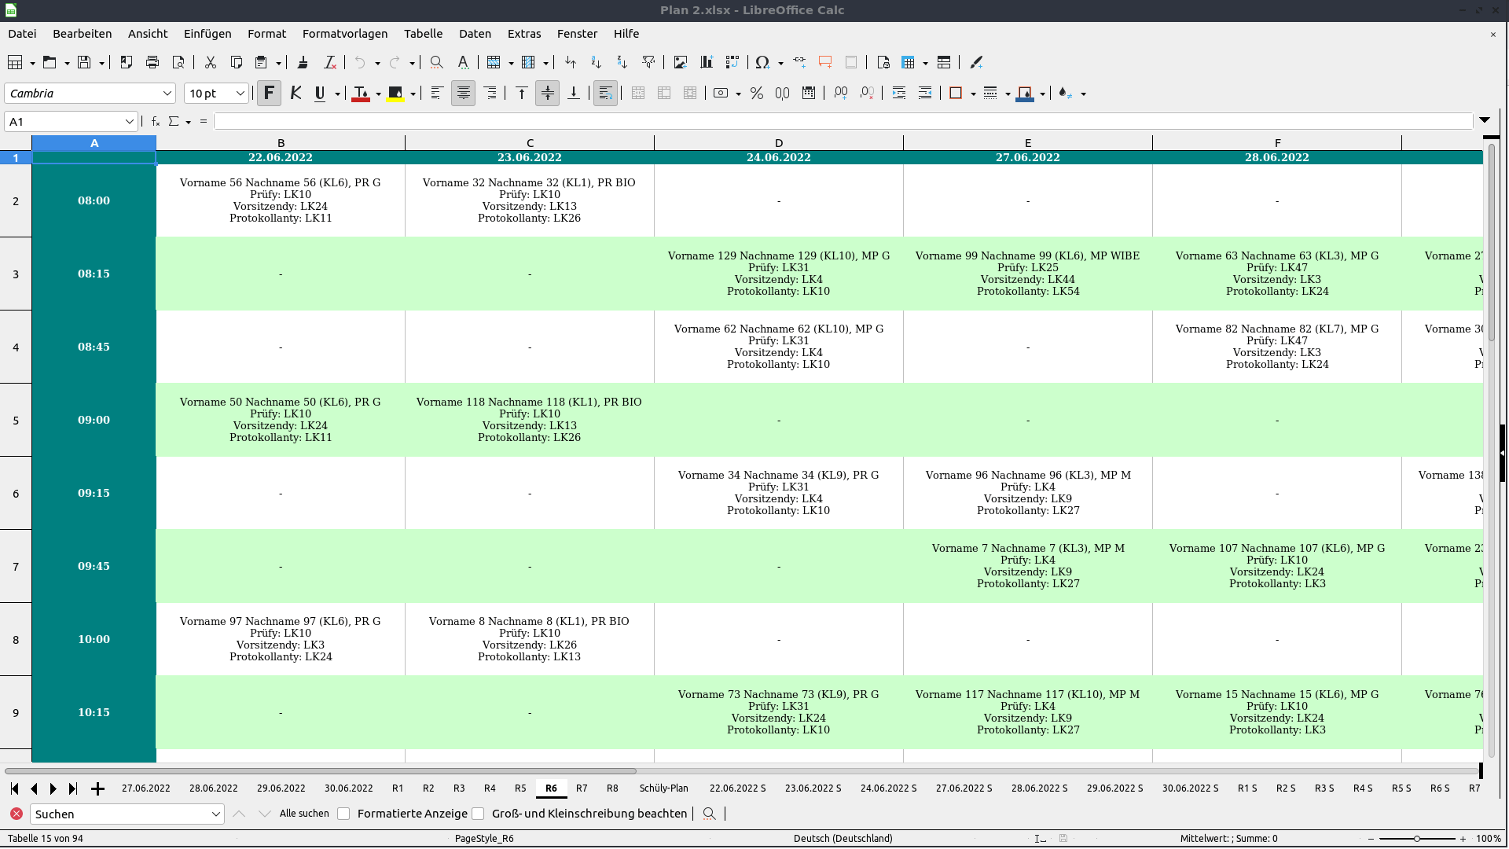Toggle bold formatting
The height and width of the screenshot is (849, 1509).
tap(270, 93)
